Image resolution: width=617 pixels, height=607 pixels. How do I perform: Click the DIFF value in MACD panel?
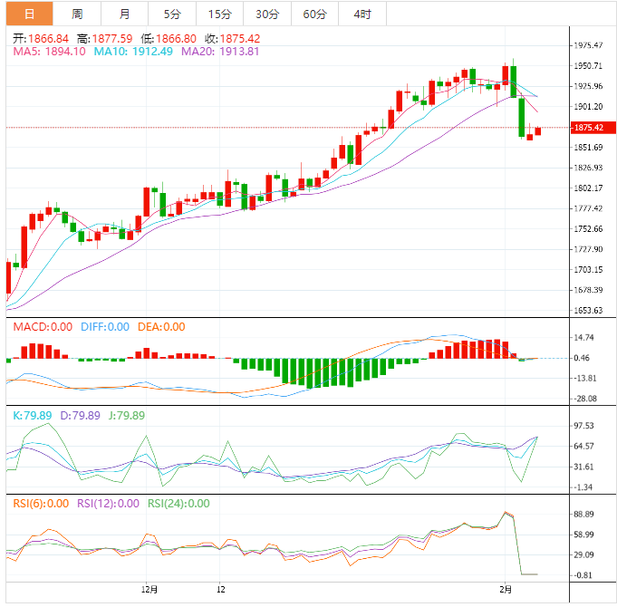coord(104,327)
